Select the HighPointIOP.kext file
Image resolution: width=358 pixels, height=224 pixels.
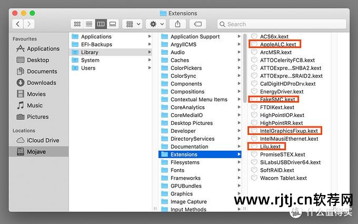(x=278, y=115)
